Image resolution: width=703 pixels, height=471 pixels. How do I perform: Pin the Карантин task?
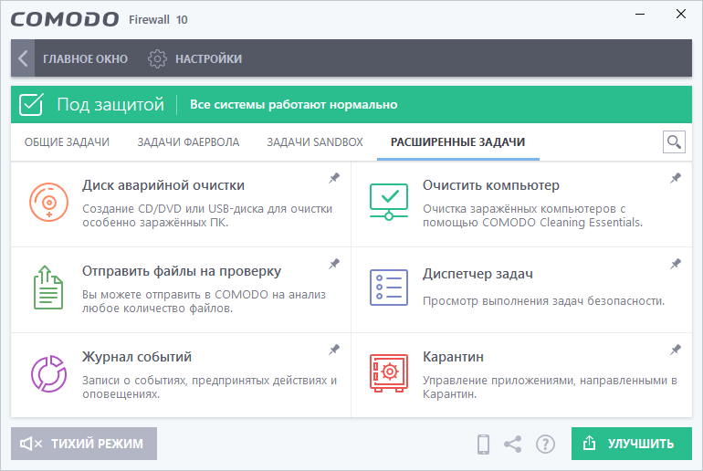(x=676, y=349)
